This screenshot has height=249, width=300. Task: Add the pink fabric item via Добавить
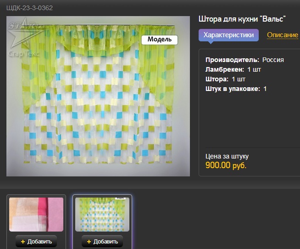click(x=36, y=242)
